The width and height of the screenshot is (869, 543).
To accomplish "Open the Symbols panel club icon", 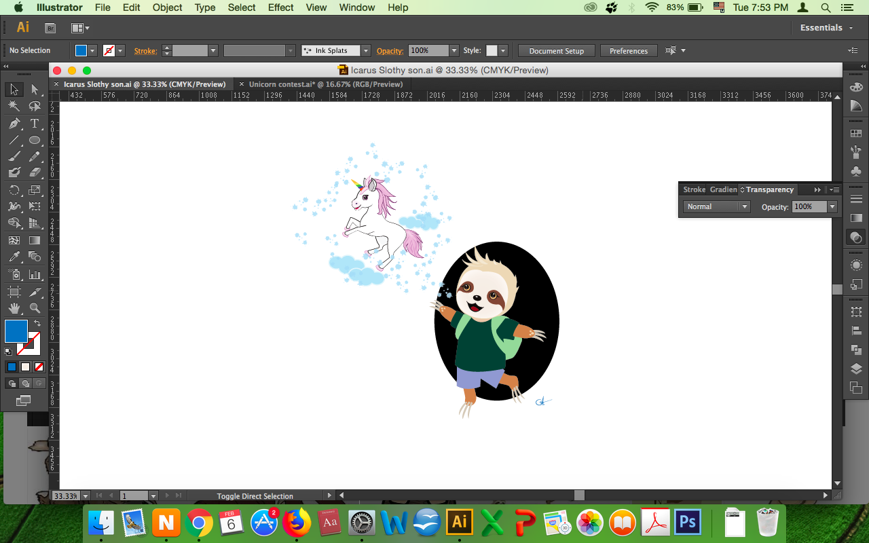I will 856,172.
